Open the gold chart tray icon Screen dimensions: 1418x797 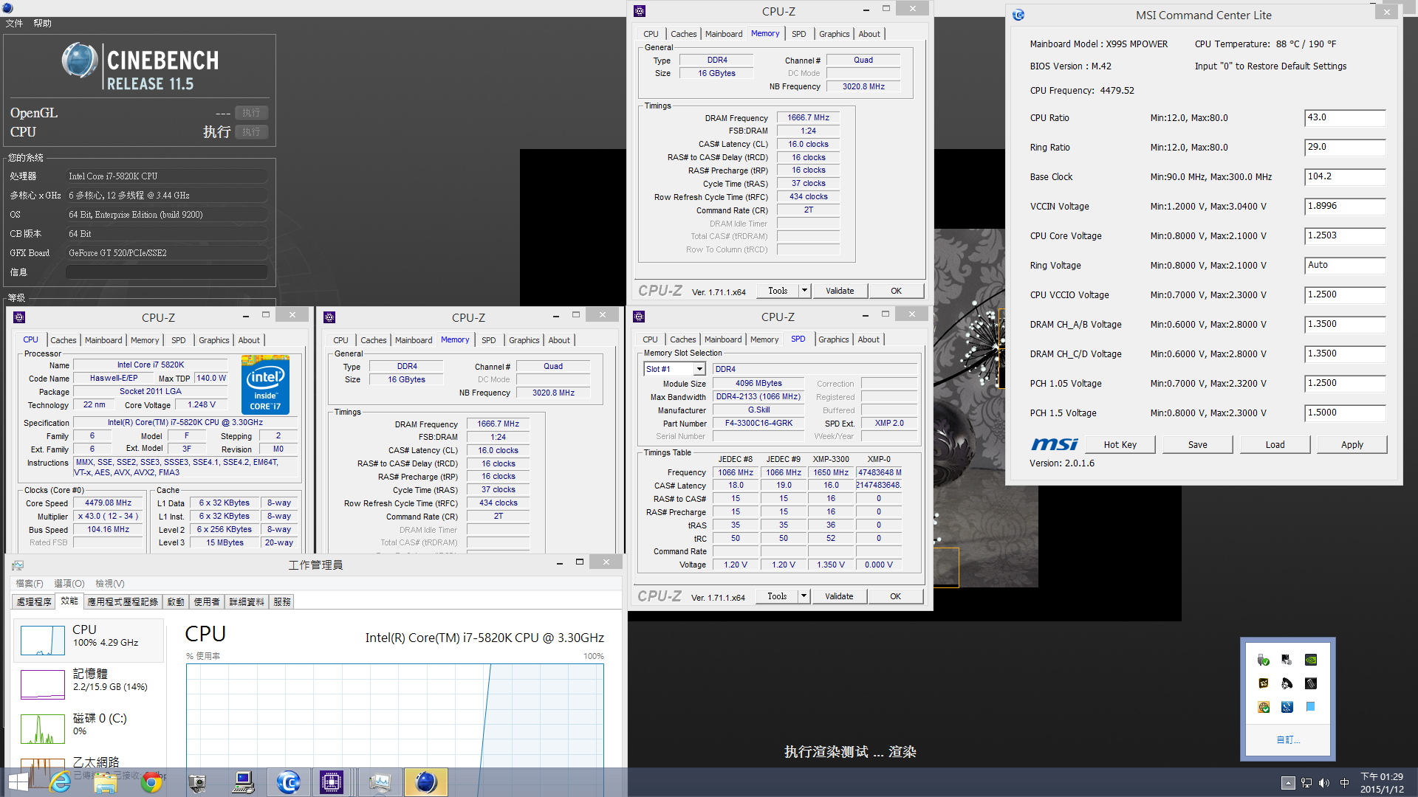1264,683
